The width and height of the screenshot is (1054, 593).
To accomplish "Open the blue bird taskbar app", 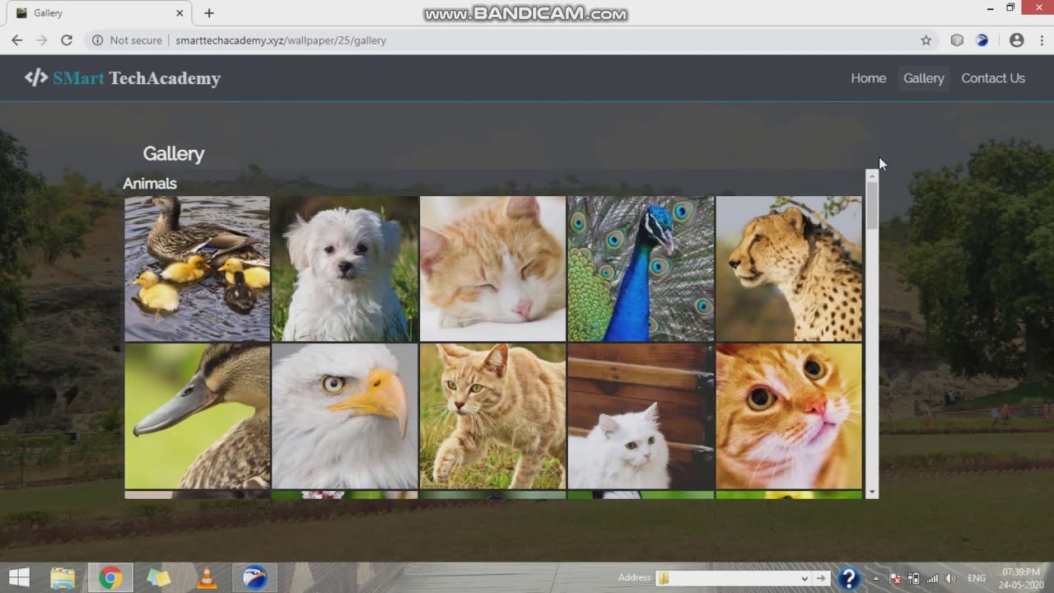I will (254, 578).
